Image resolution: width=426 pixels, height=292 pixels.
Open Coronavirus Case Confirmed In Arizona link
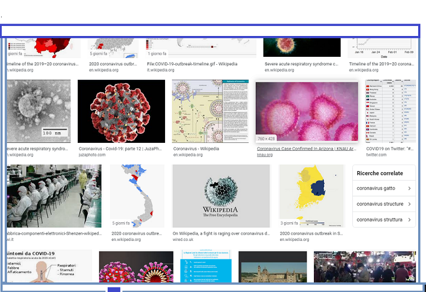[x=307, y=149]
